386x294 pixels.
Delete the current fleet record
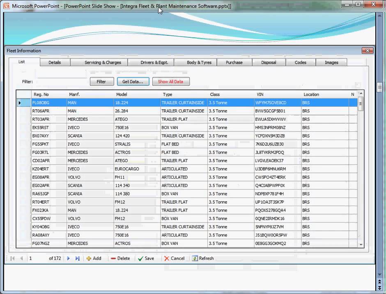coord(120,258)
